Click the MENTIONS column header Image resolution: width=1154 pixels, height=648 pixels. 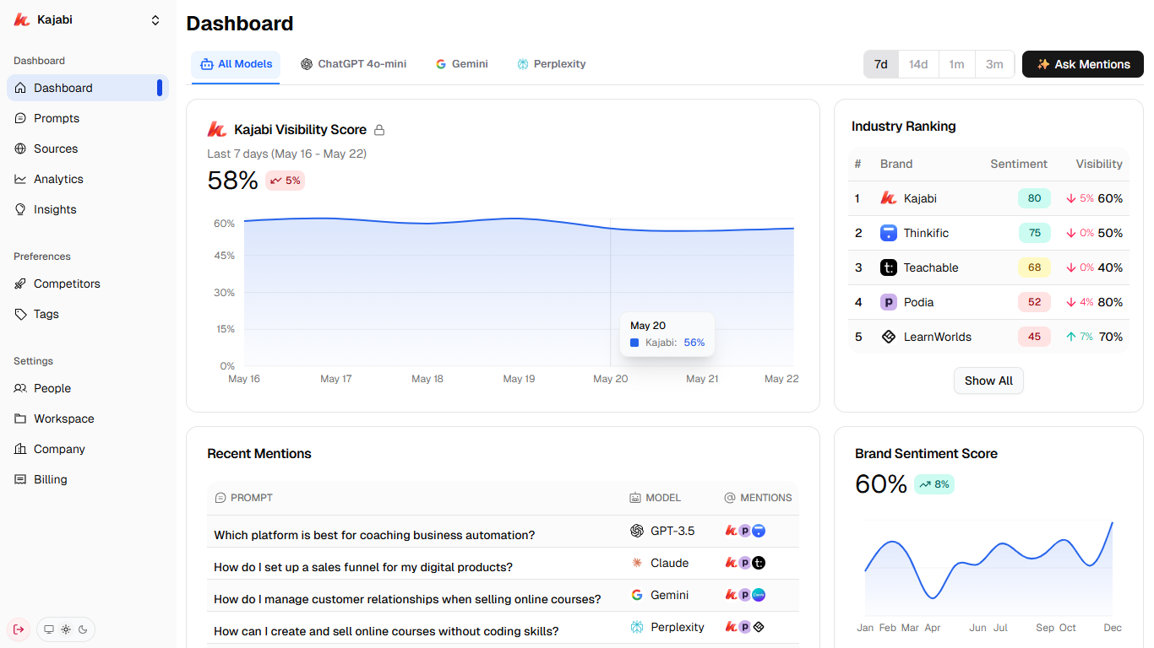(759, 498)
